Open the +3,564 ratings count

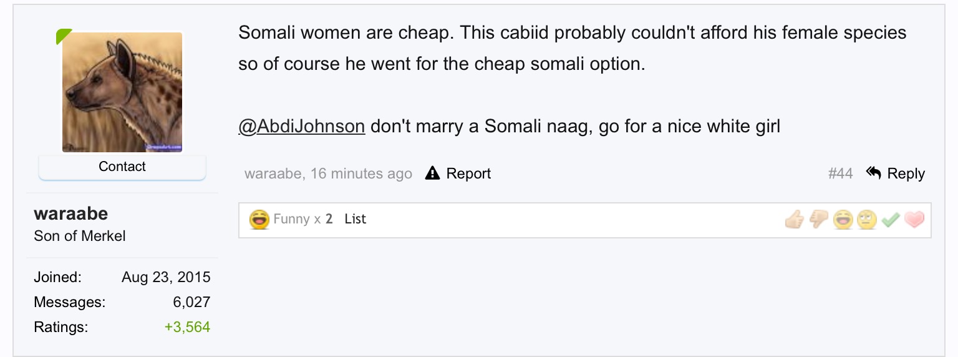pos(187,327)
